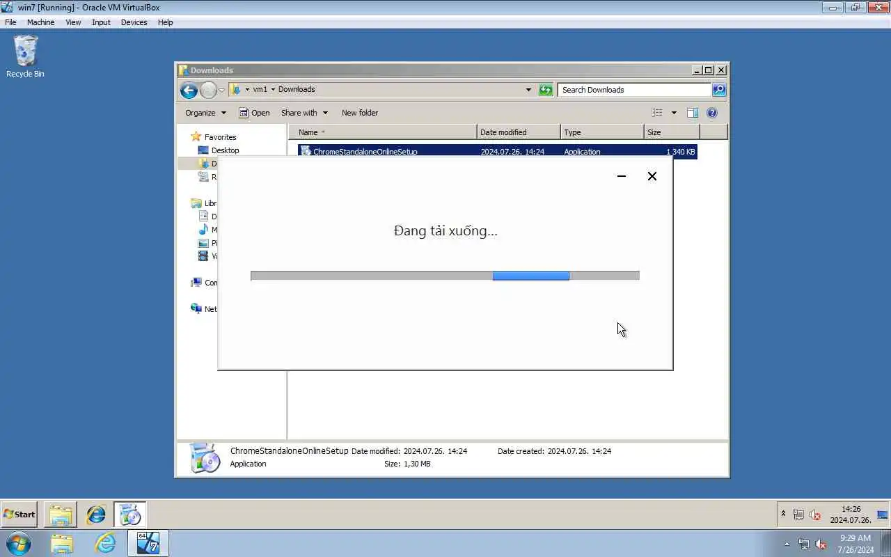Click the search magnifier icon

pos(719,90)
